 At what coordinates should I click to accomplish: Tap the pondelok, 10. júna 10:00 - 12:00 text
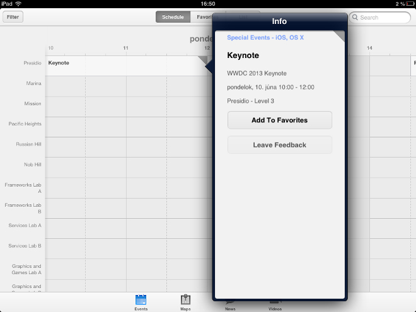[270, 87]
